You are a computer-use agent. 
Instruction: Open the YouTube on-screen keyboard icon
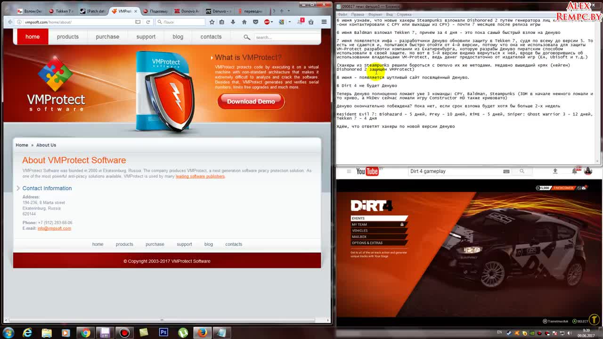[506, 171]
